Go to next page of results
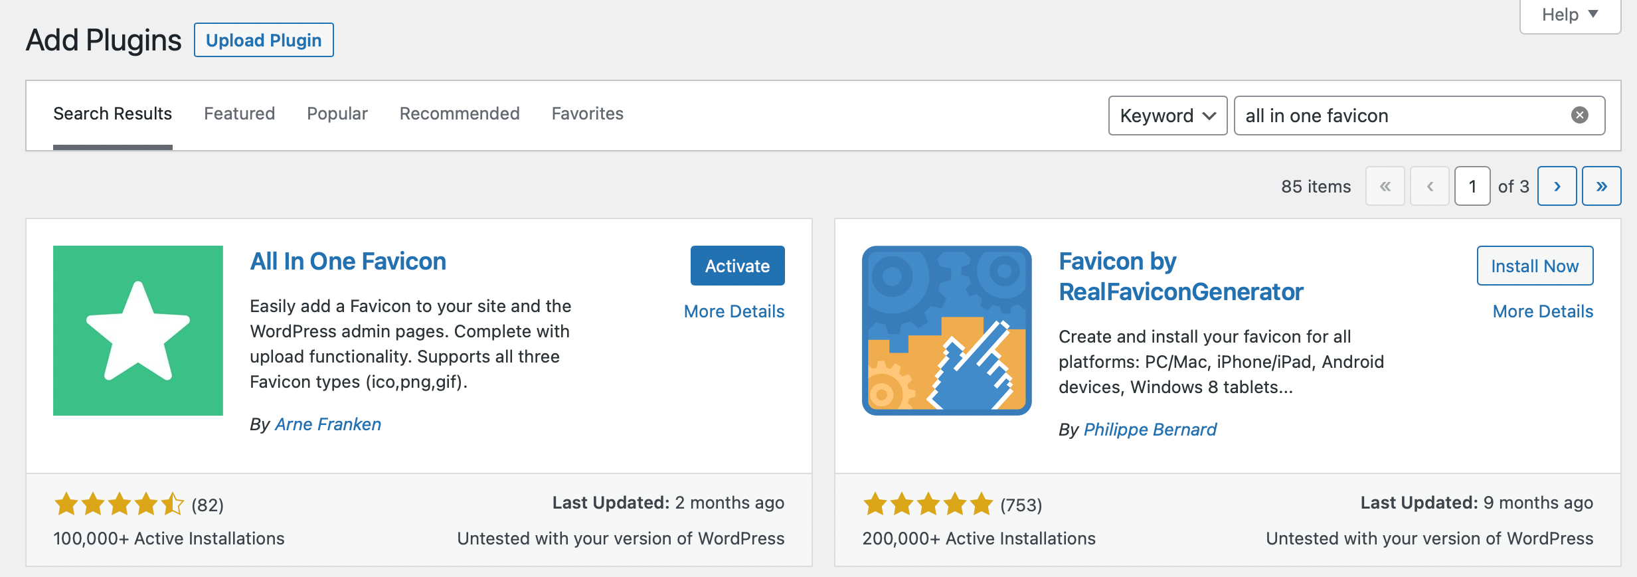Image resolution: width=1637 pixels, height=577 pixels. pyautogui.click(x=1557, y=186)
